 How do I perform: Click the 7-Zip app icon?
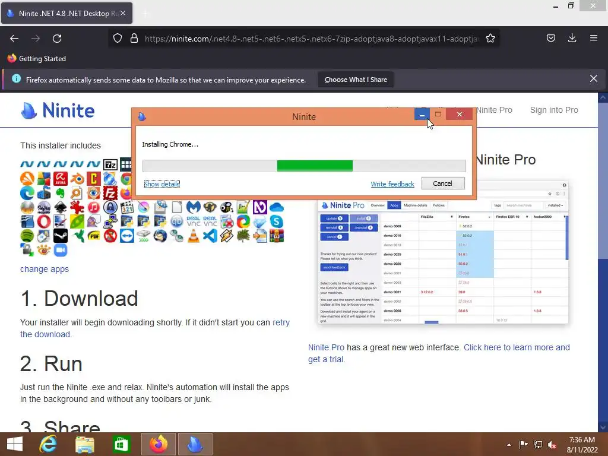click(x=110, y=165)
